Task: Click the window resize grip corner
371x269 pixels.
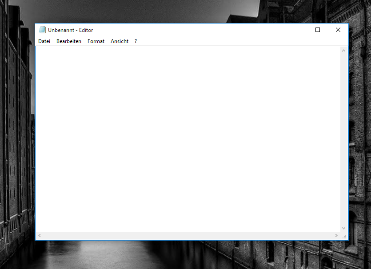Action: 344,236
